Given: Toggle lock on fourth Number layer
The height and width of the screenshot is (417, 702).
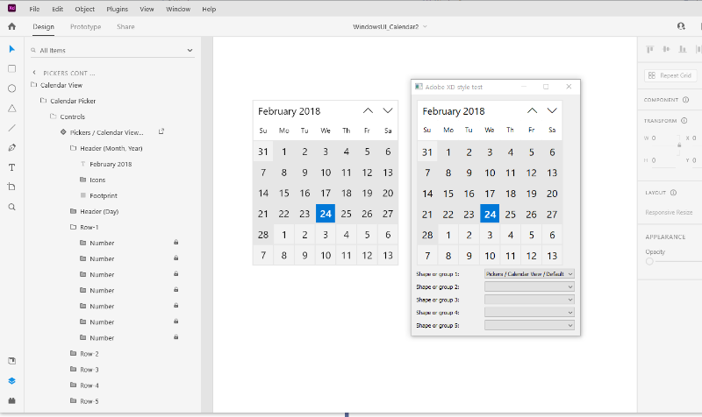Looking at the screenshot, I should 176,290.
